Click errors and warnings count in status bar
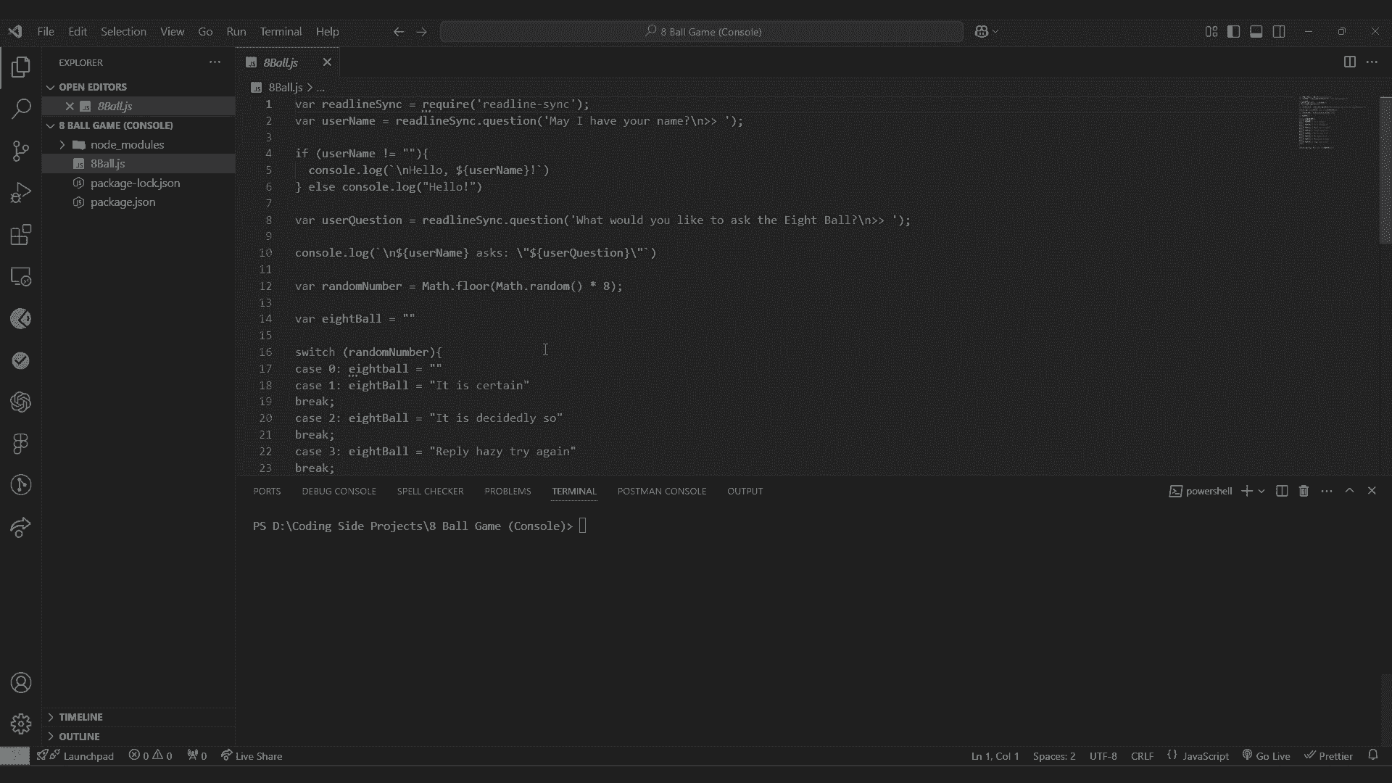 pos(150,755)
